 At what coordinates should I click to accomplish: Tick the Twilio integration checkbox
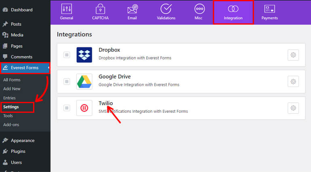point(67,108)
